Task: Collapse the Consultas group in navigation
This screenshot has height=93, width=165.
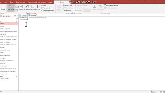Action: coord(16,76)
